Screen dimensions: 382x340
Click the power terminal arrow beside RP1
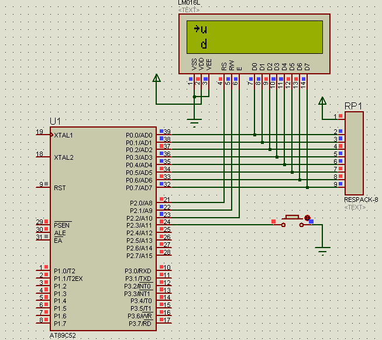(x=322, y=101)
